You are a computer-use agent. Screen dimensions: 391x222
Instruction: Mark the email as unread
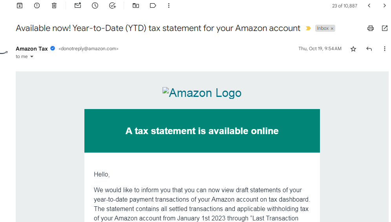click(78, 5)
